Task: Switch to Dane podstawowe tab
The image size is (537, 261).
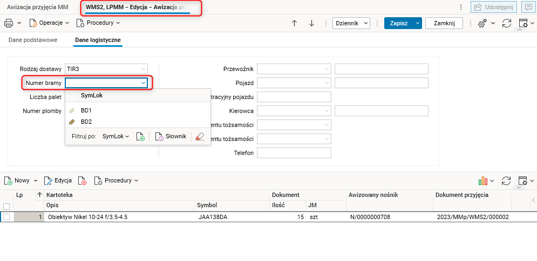Action: [x=33, y=40]
